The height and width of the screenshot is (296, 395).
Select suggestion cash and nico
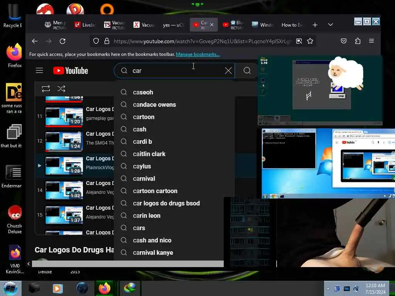[169, 240]
